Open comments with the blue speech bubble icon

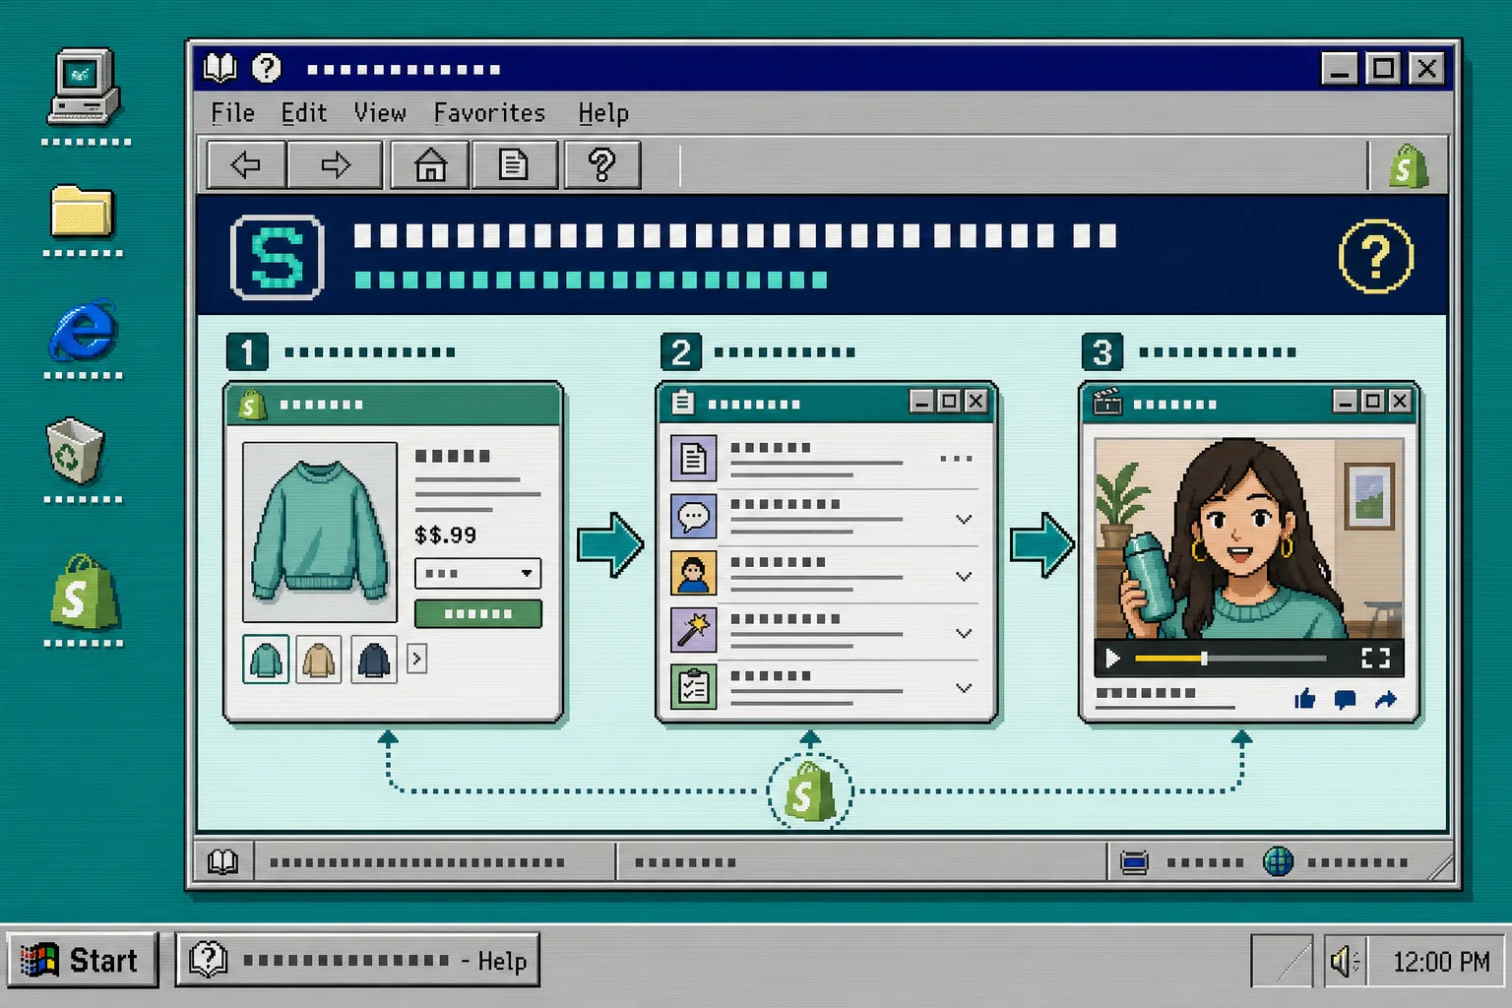1345,700
